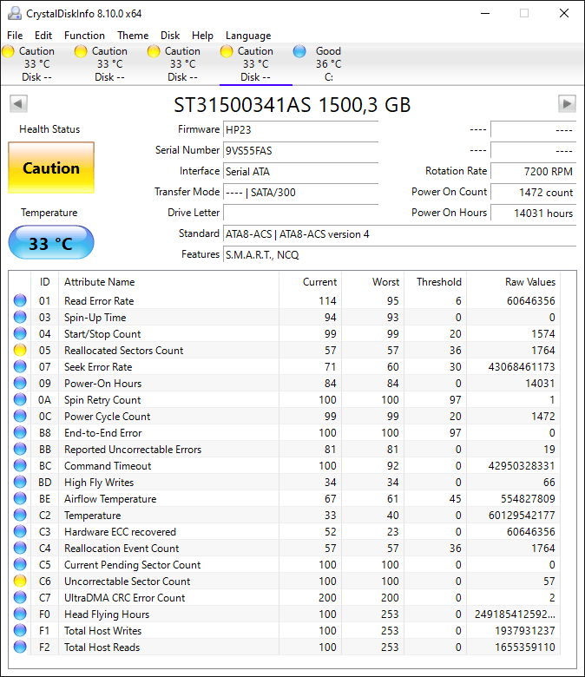Image resolution: width=585 pixels, height=677 pixels.
Task: Click status orb for High Fly Writes
Action: tap(20, 482)
